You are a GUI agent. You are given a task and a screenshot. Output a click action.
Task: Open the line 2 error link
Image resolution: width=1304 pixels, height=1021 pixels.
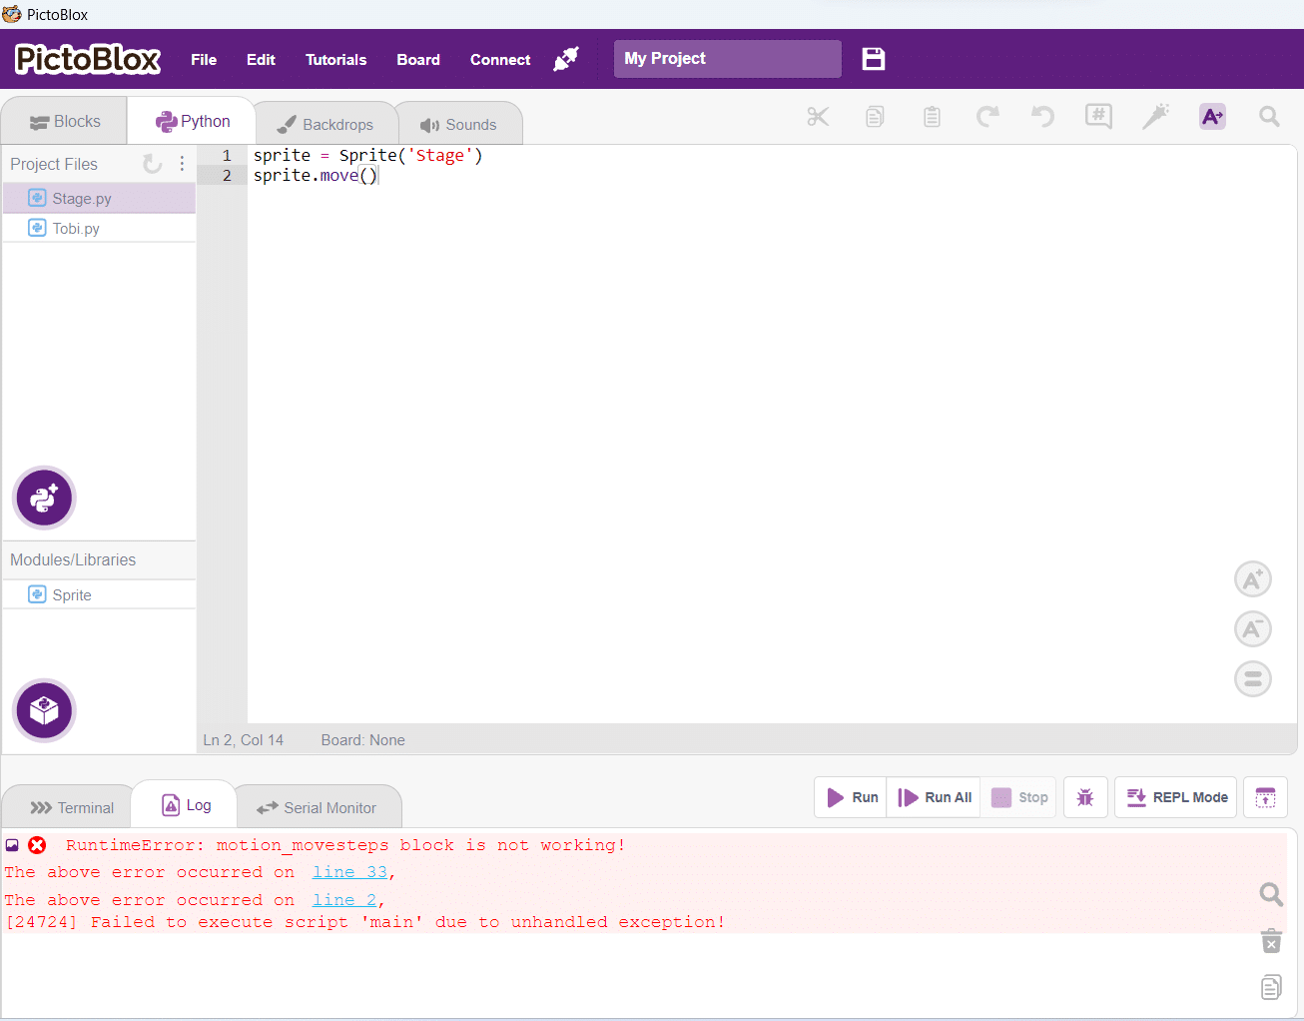tap(343, 899)
